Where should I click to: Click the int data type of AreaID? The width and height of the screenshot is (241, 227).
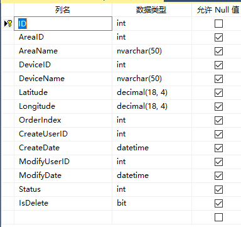point(152,37)
